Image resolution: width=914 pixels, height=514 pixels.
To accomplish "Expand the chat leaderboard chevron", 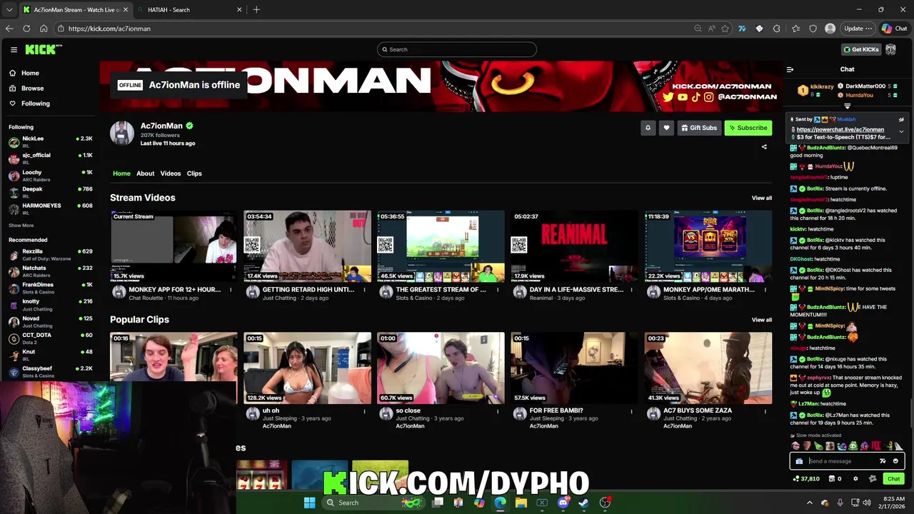I will click(847, 106).
